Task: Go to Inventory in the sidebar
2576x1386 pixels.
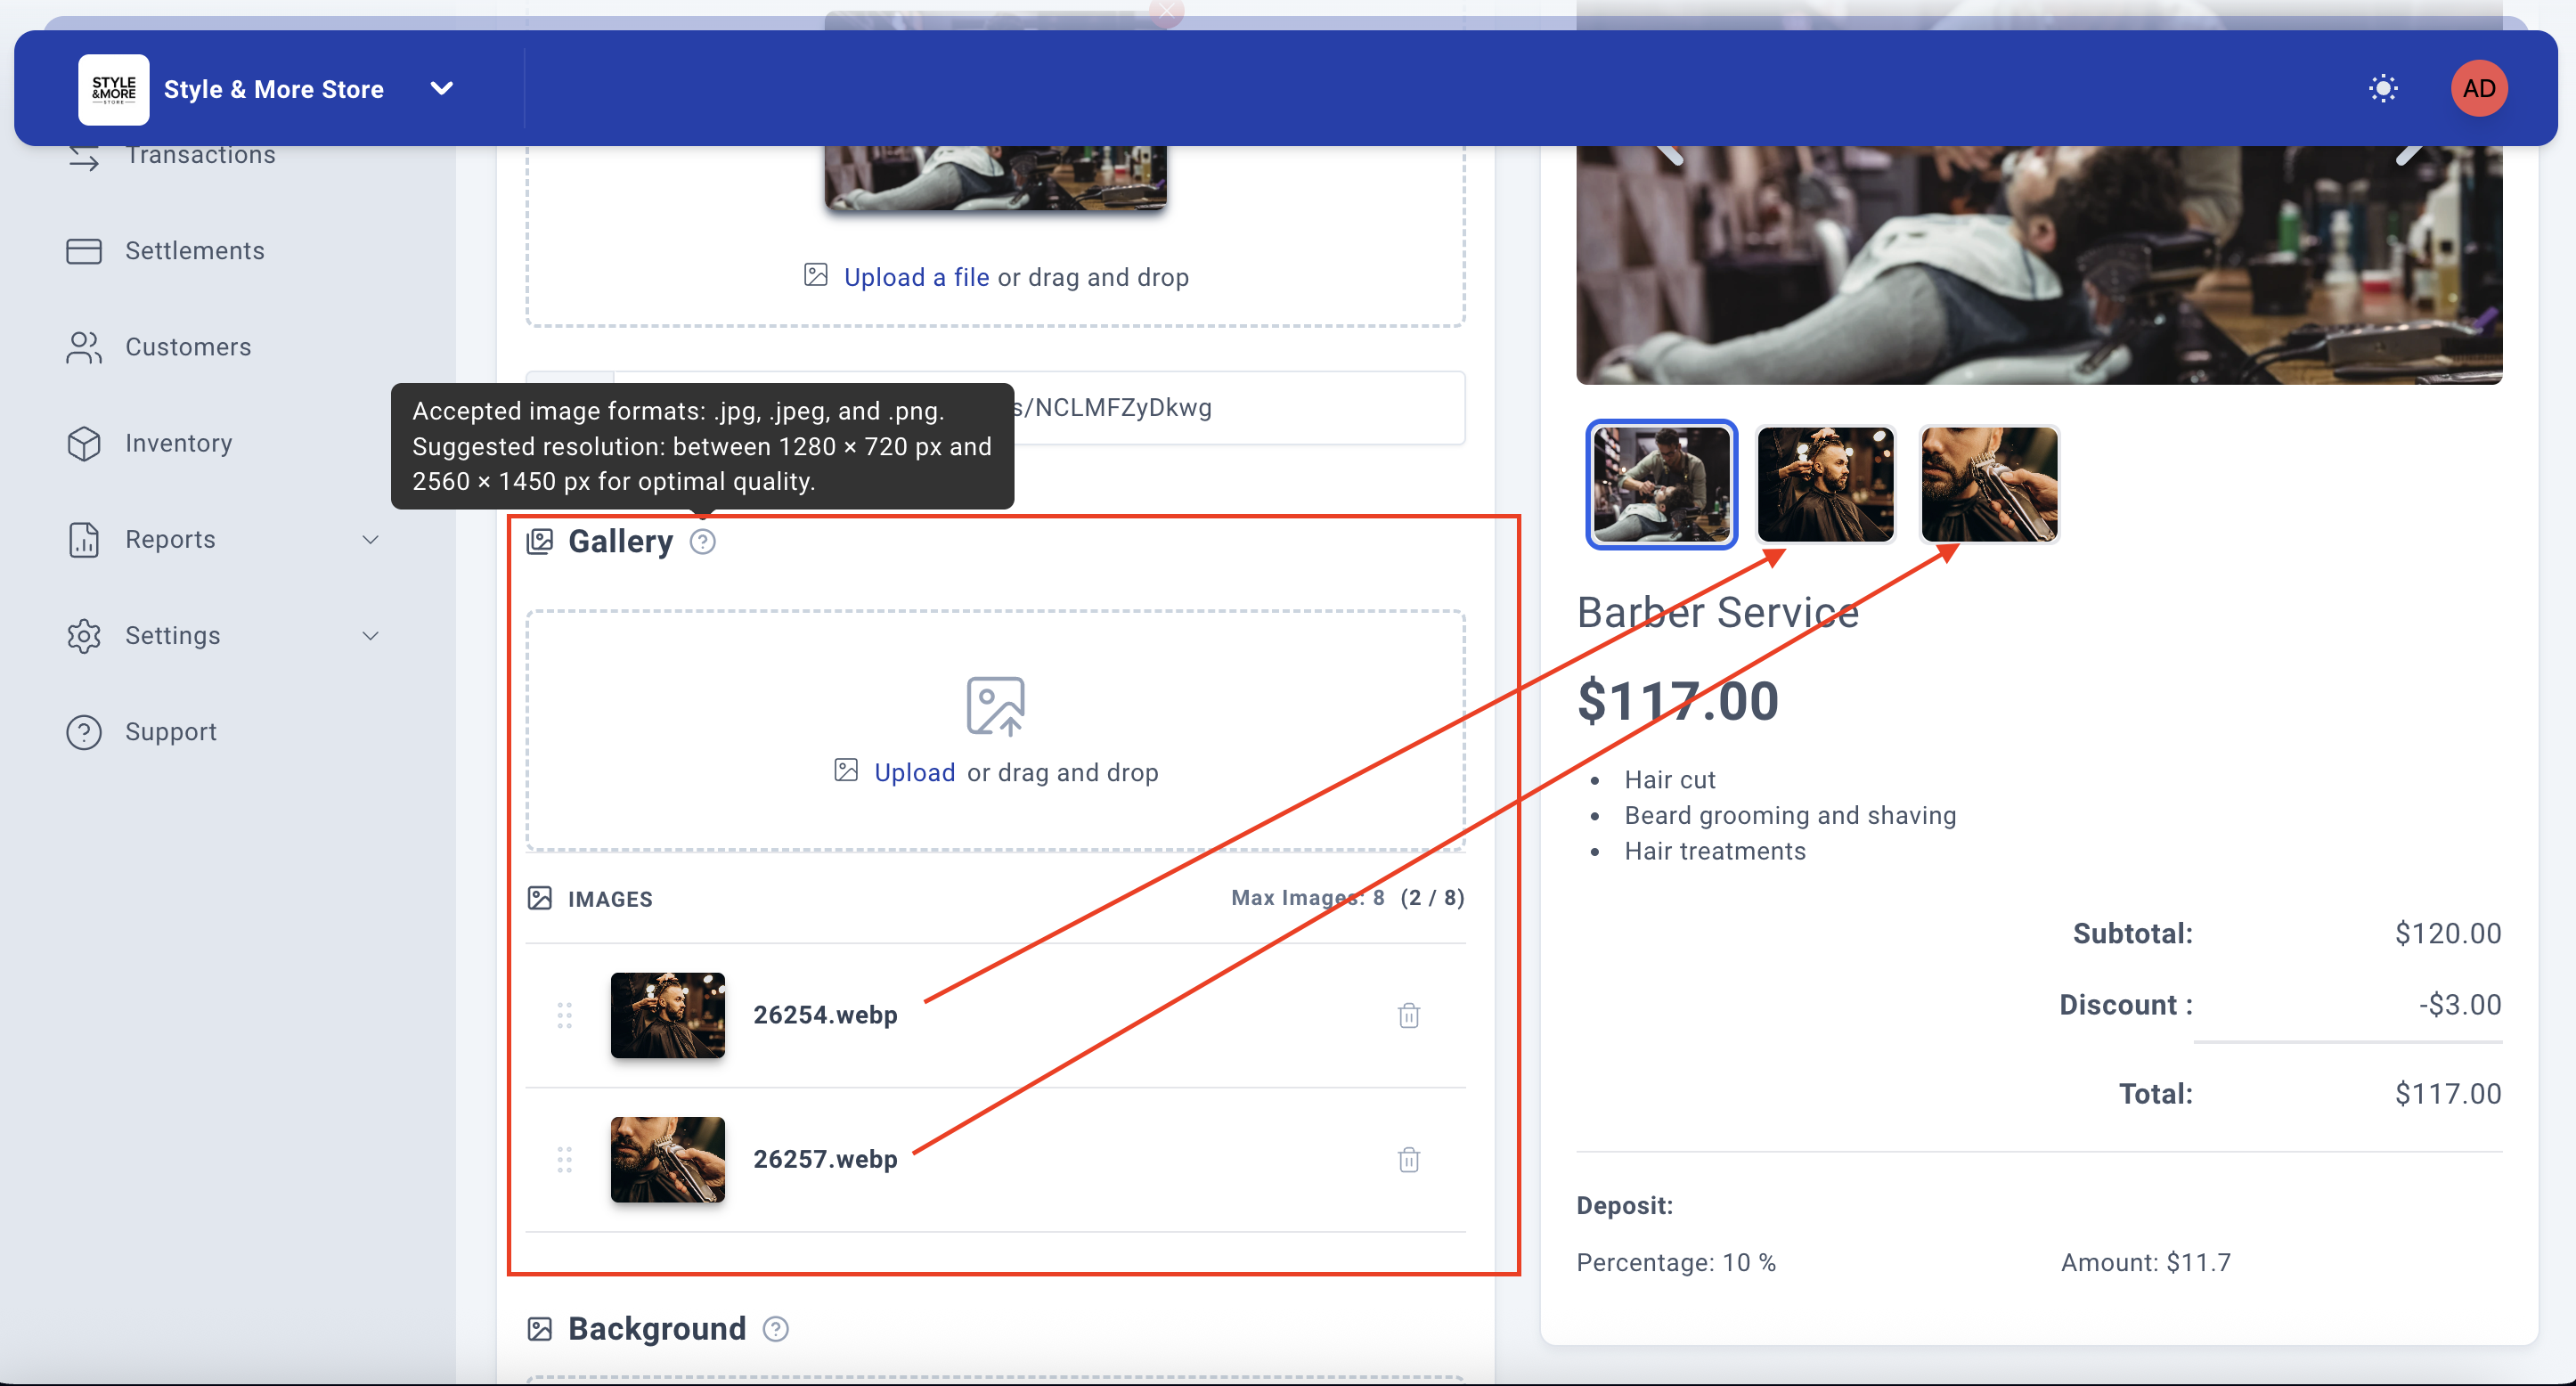Action: [178, 443]
